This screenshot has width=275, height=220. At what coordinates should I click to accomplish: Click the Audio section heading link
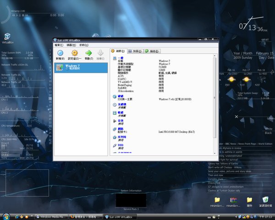pos(121,121)
